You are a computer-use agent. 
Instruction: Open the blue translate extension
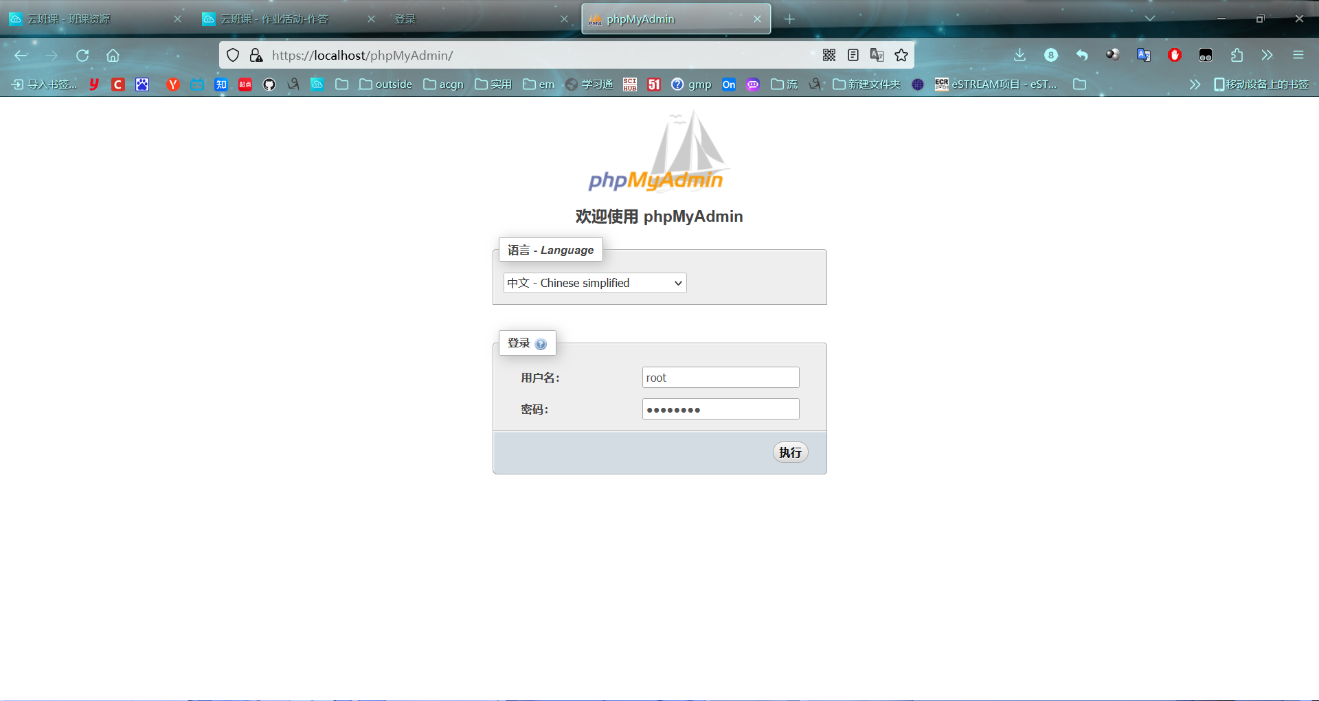[1144, 56]
